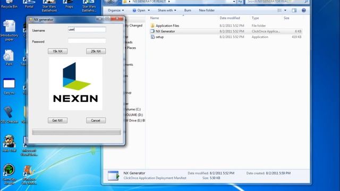Sort files by Date modified column
The image size is (340, 191).
(229, 18)
